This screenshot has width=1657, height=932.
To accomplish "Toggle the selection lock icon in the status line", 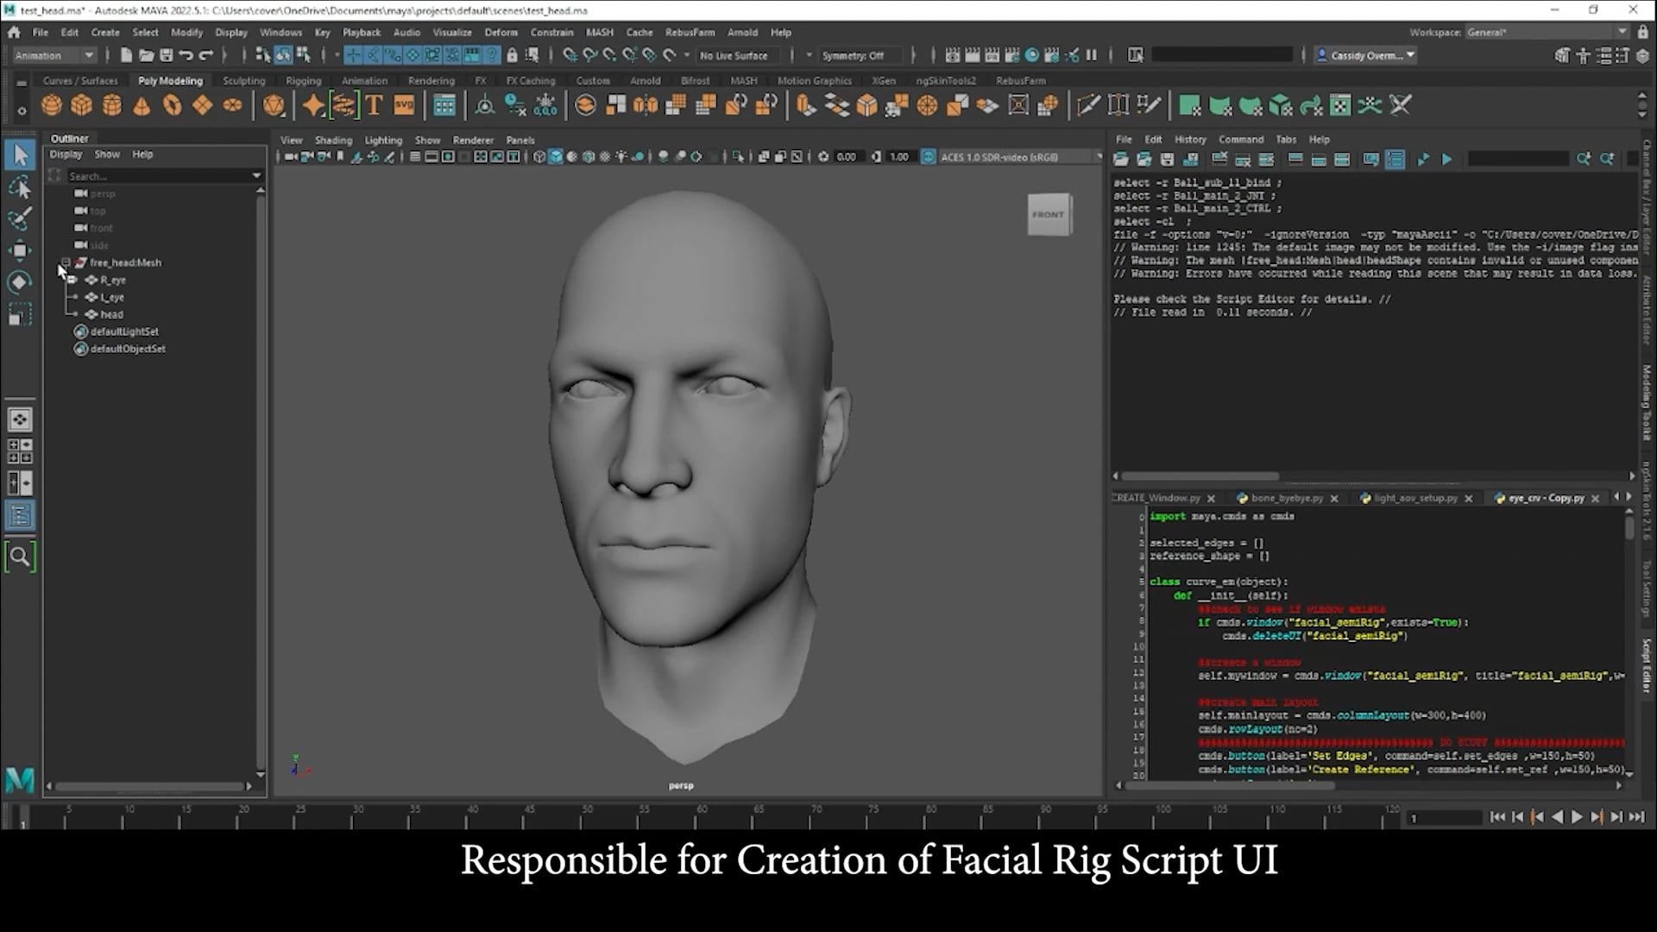I will (510, 54).
